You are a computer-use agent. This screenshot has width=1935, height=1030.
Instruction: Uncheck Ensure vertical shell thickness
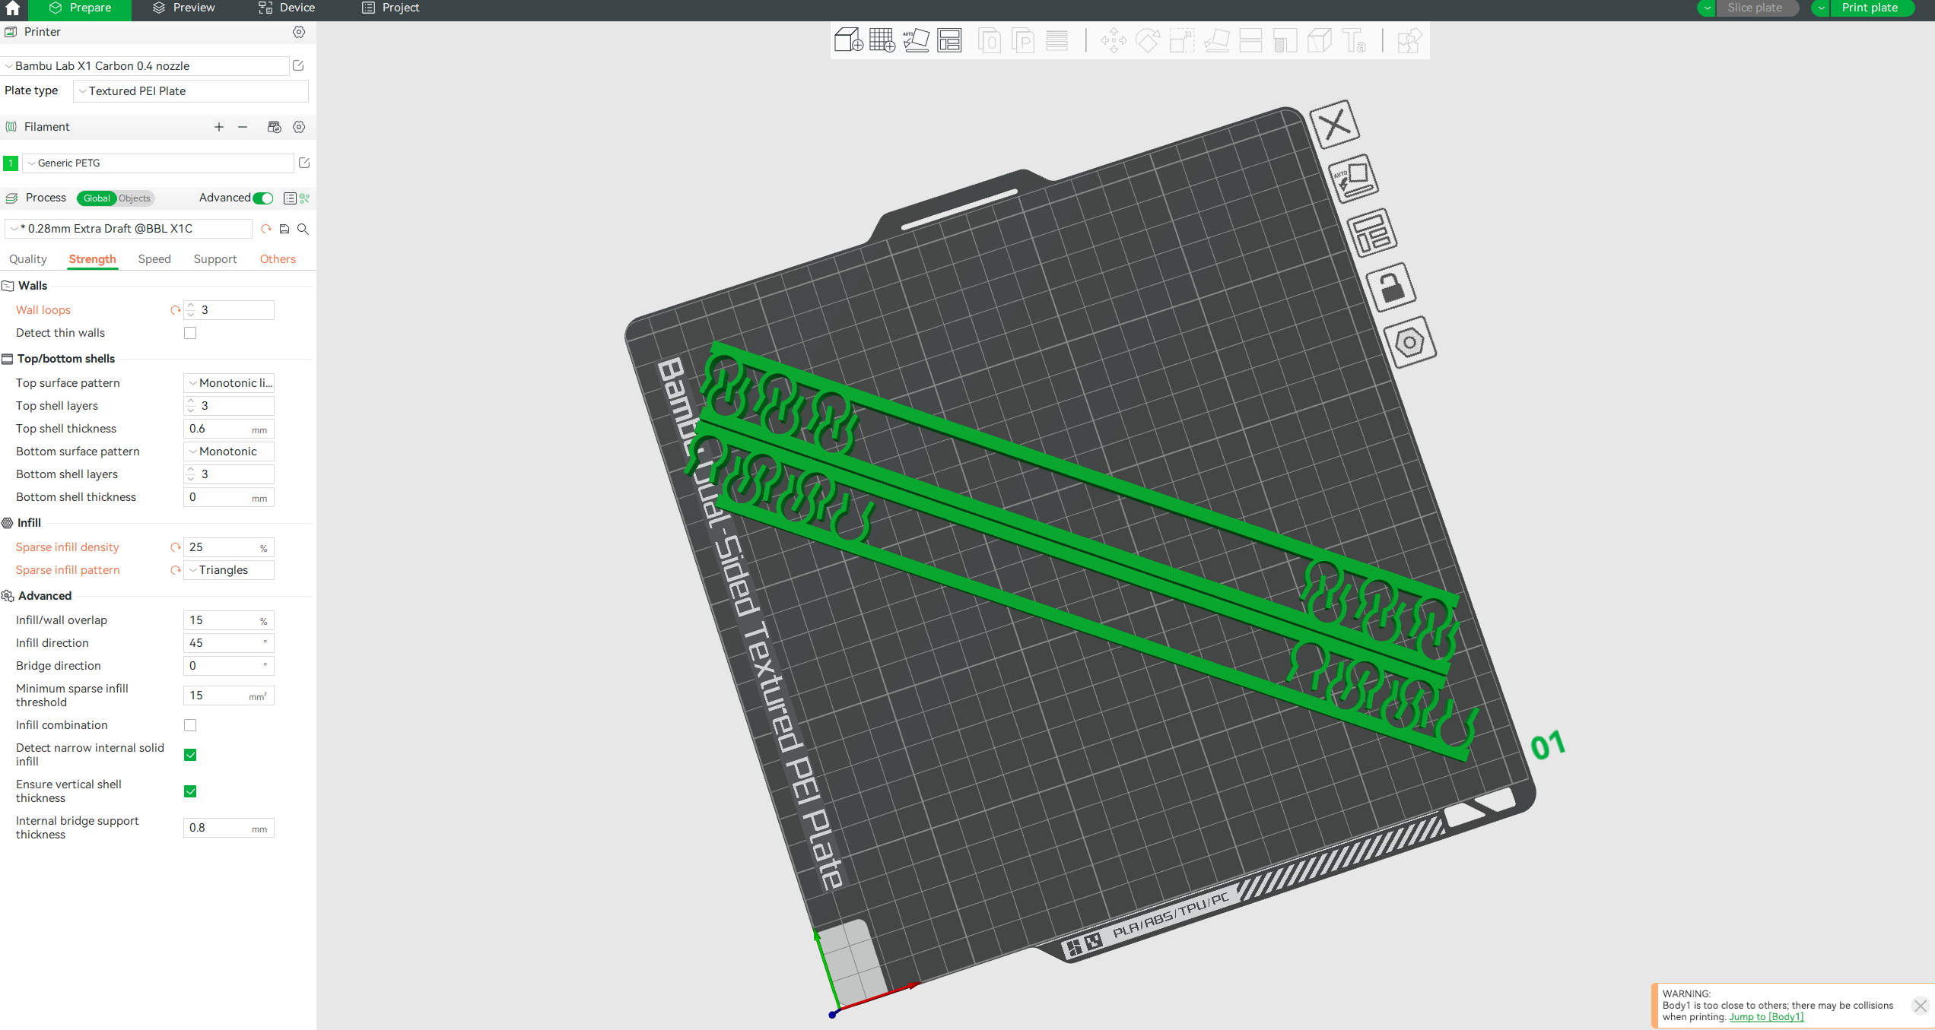[x=190, y=791]
